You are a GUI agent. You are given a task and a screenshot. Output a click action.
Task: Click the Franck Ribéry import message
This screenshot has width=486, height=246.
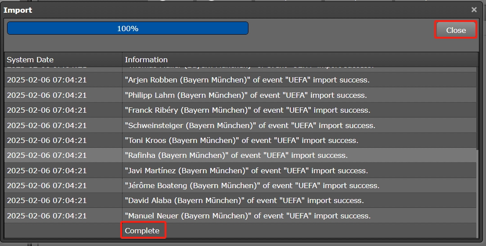(247, 110)
